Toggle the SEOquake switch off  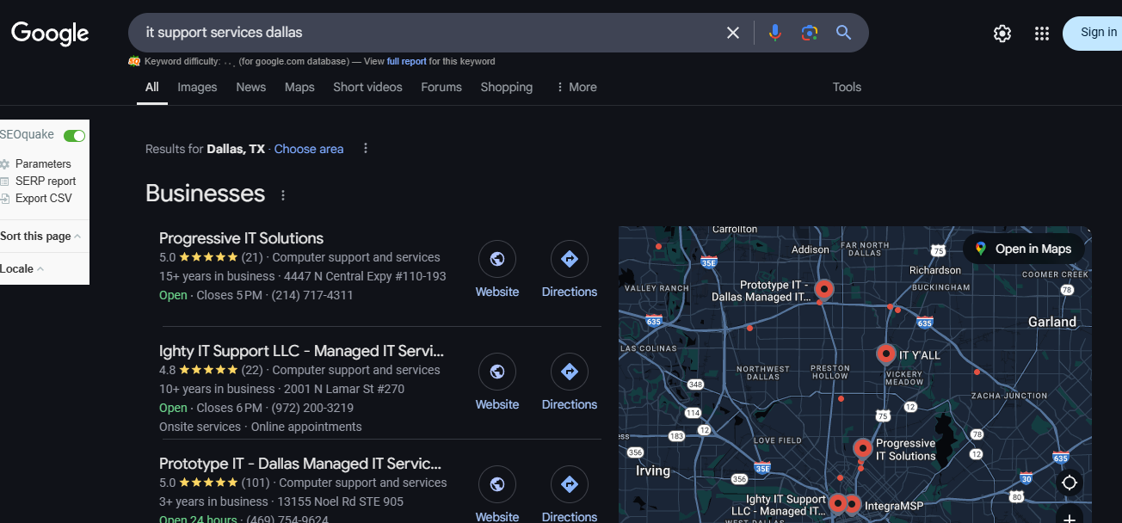coord(75,136)
